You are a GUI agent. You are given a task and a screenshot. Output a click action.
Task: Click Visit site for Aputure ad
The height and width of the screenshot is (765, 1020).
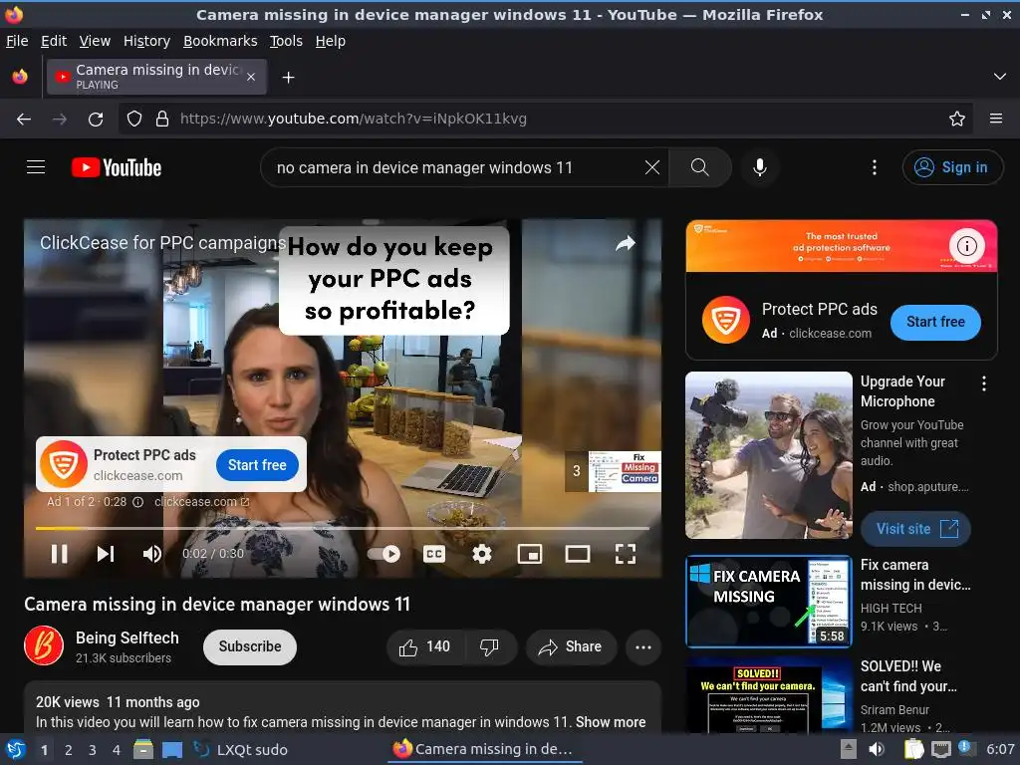coord(915,529)
